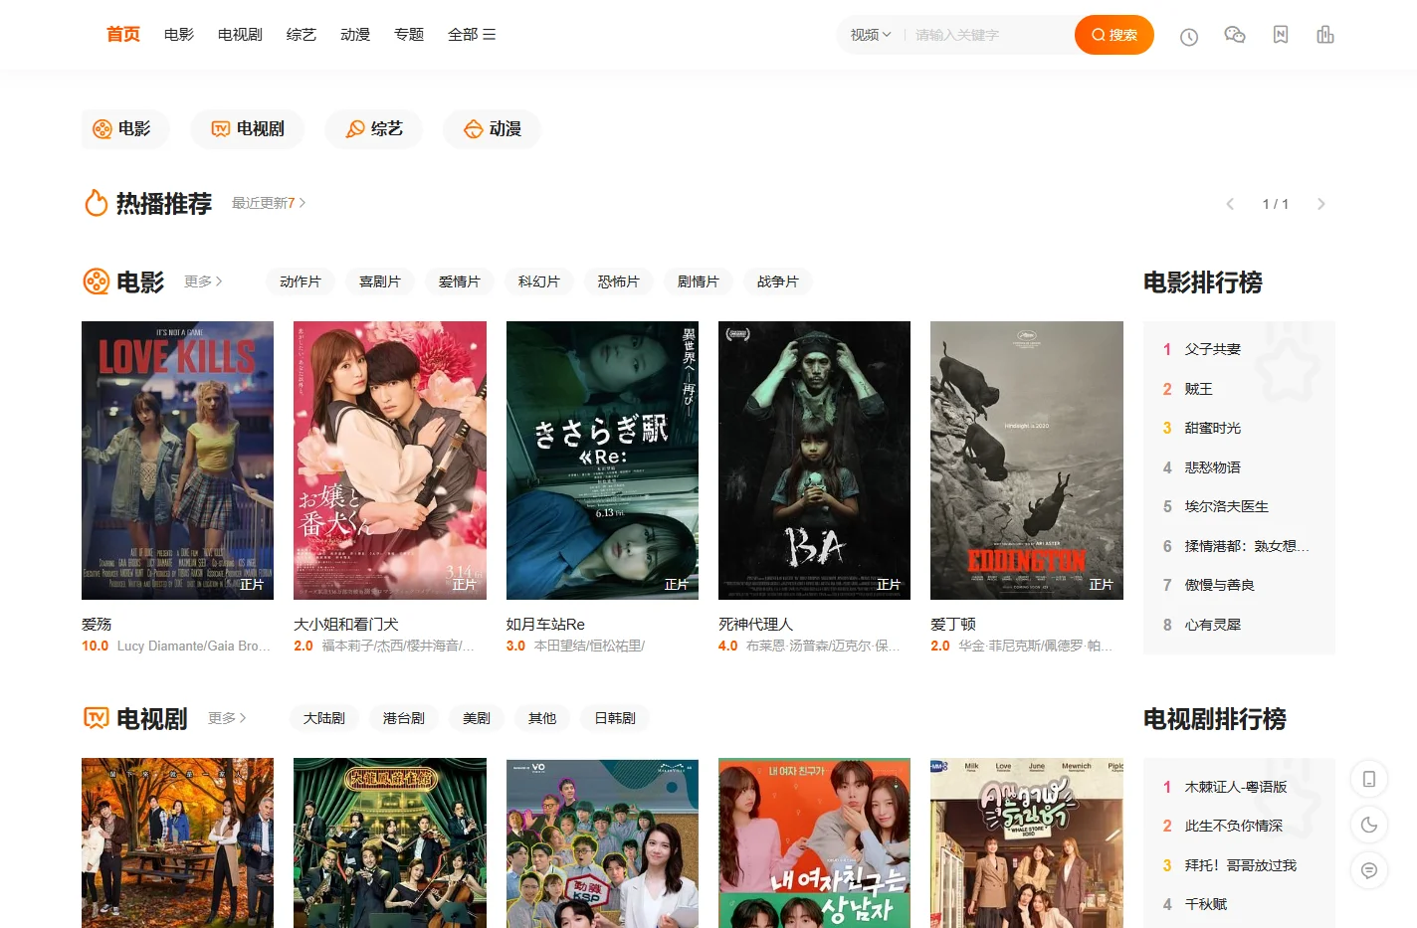Toggle dark mode with moon icon
This screenshot has height=928, width=1417.
[1369, 825]
